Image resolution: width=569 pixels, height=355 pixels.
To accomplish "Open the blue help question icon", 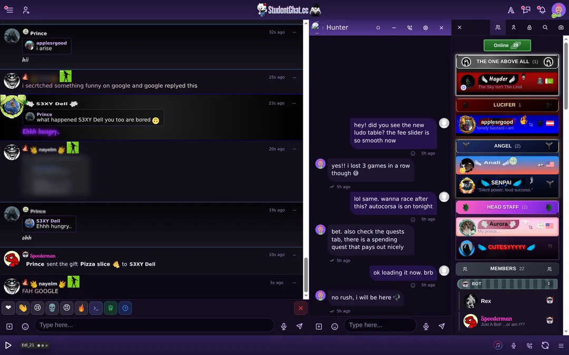I will (125, 308).
